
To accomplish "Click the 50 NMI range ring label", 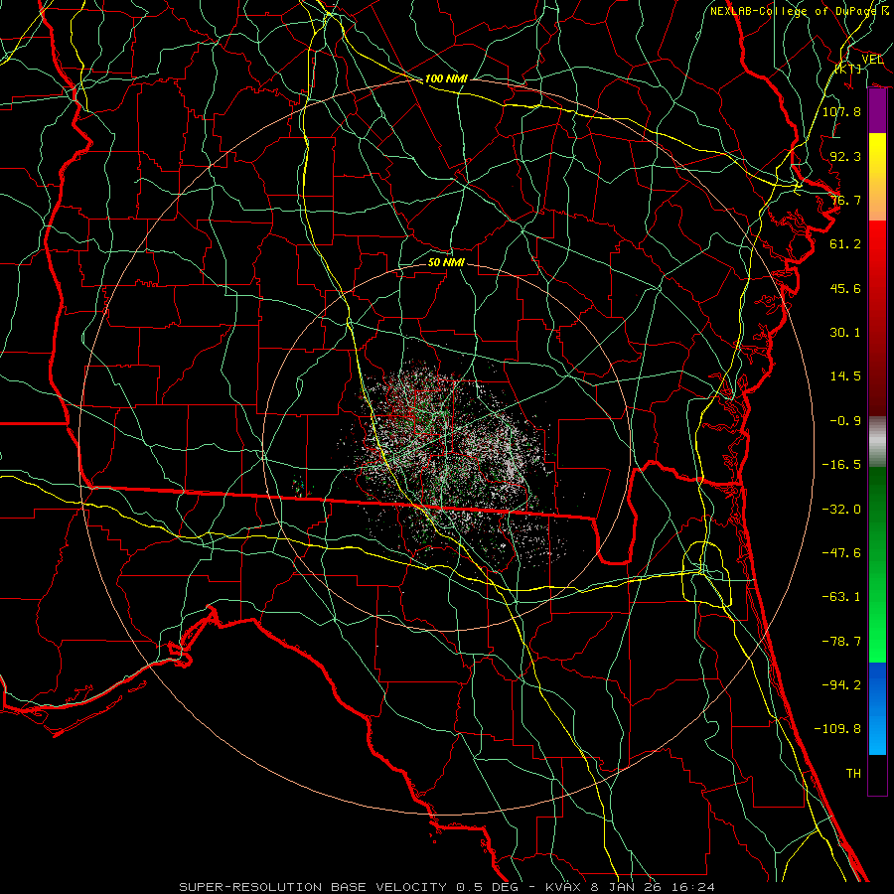I will pos(446,262).
